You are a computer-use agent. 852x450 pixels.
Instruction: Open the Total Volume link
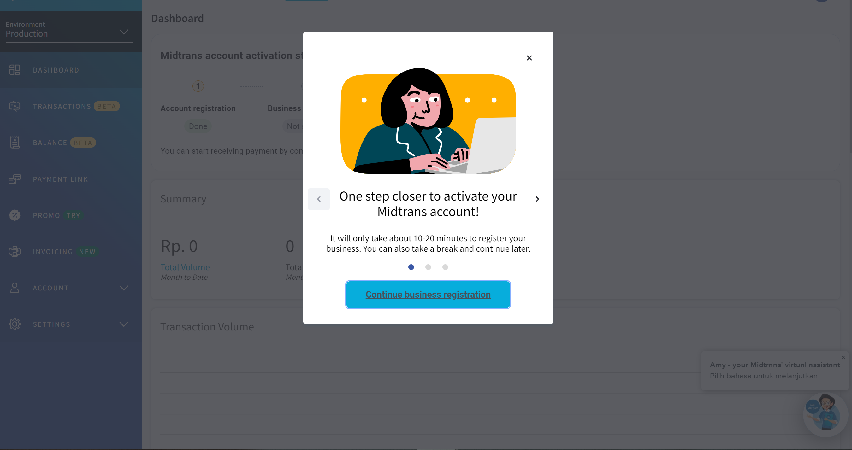click(x=185, y=267)
